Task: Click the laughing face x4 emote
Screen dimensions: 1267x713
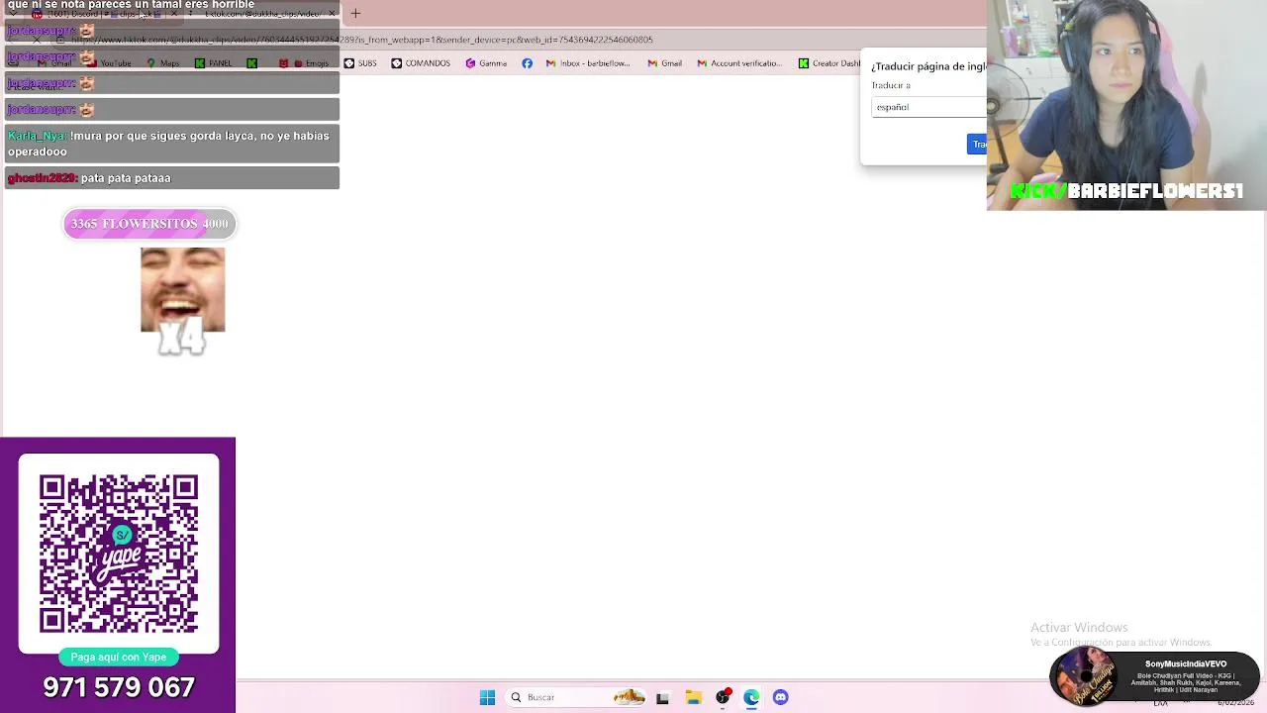Action: [182, 301]
